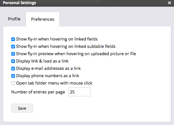
Task: Disable fly-in on linked subtable fields checkbox
Action: [x=13, y=47]
